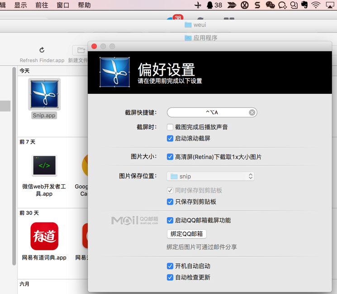Click the large Snip scissors logo in preferences

[114, 72]
